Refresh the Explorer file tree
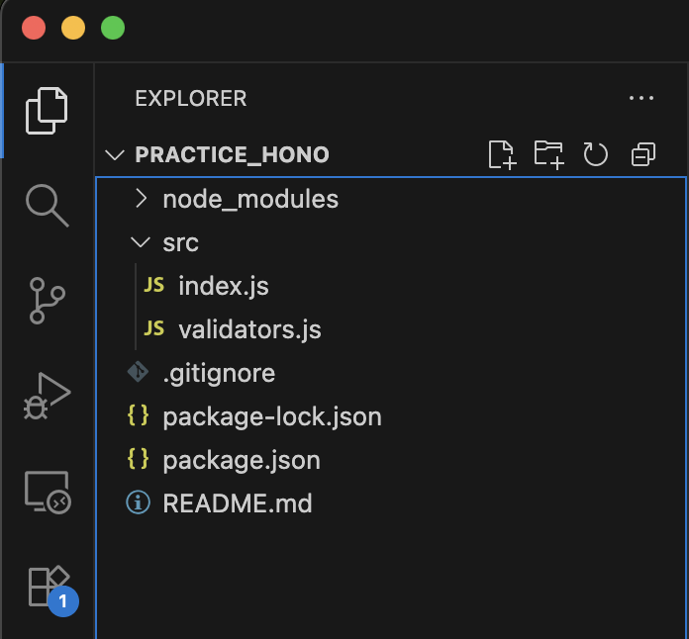Viewport: 689px width, 639px height. 595,154
